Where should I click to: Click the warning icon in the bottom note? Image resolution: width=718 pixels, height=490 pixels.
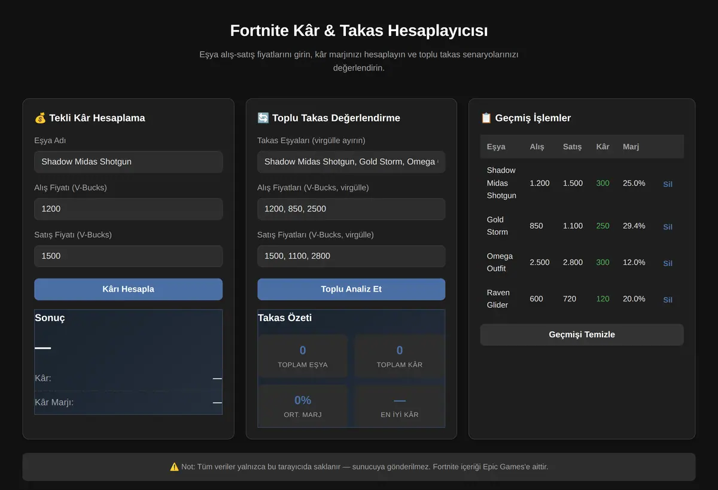point(175,467)
